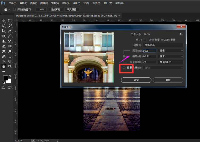Image resolution: width=200 pixels, height=142 pixels.
Task: Select the Horizontal Type tool
Action: click(x=10, y=56)
